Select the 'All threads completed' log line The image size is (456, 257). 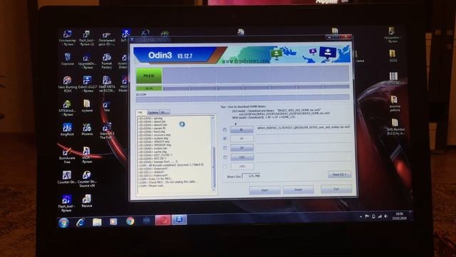[x=171, y=165]
